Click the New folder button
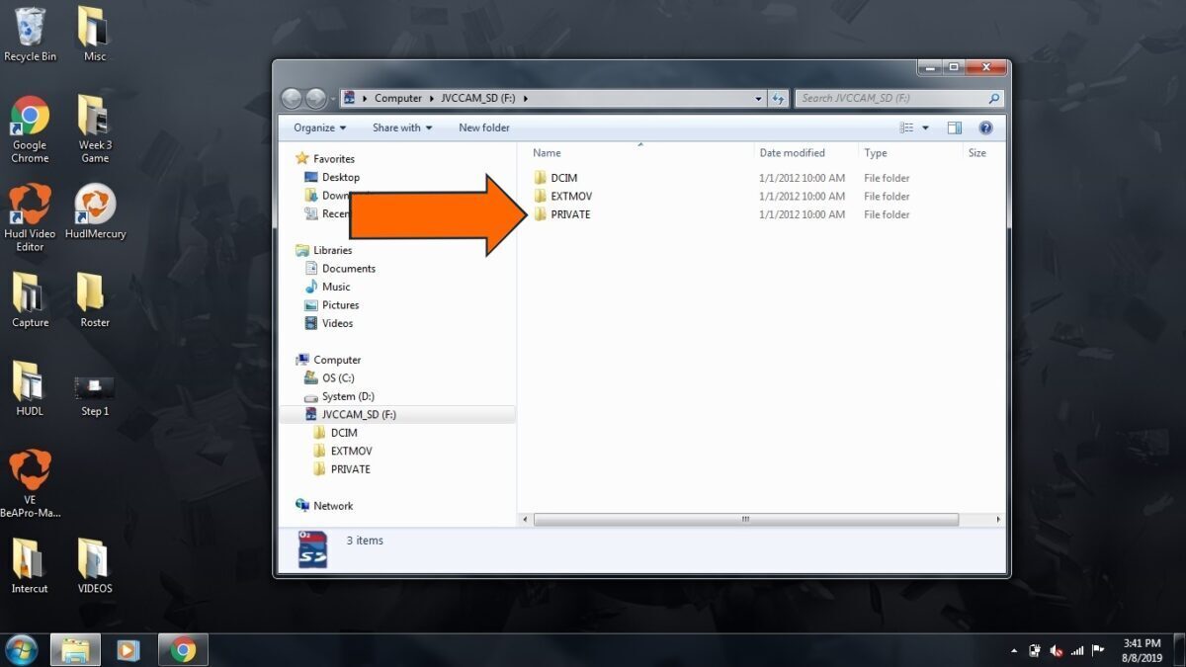 click(x=483, y=126)
